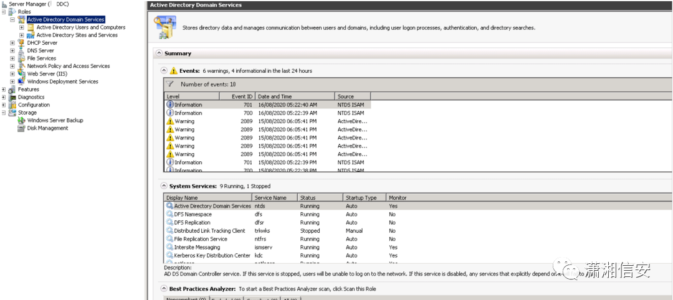Collapse the Active Directory Domain Services node
This screenshot has width=673, height=300.
(x=12, y=20)
